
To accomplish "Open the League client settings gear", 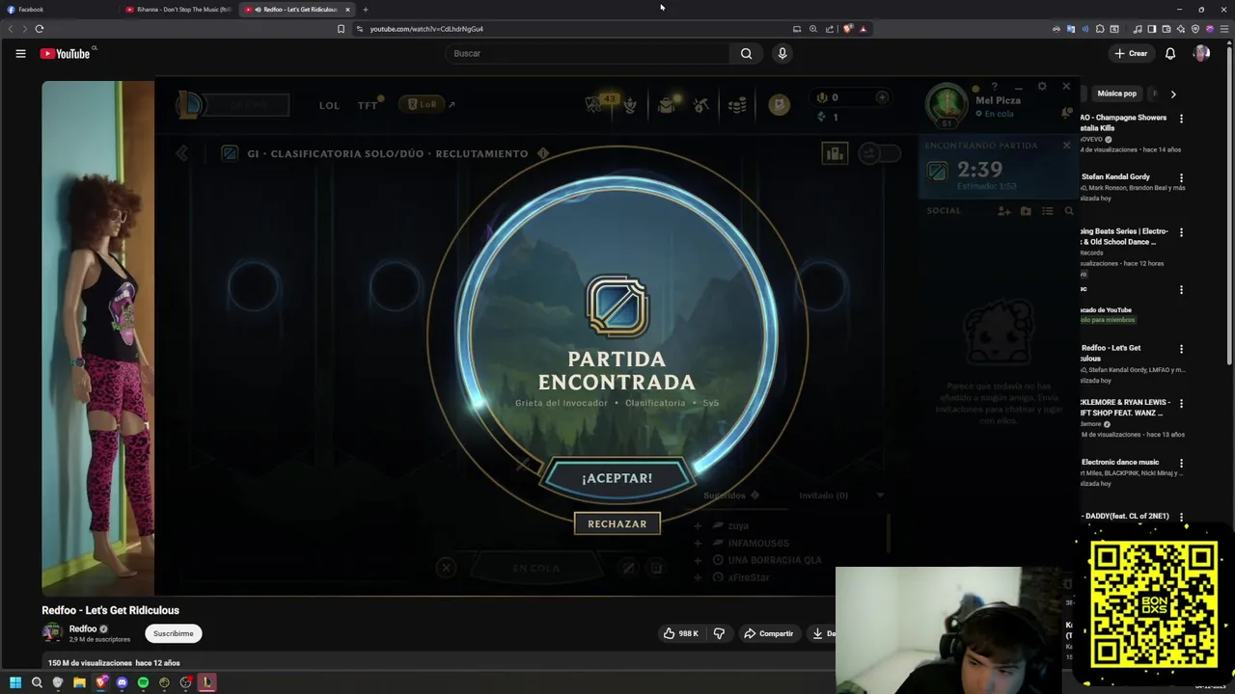I will coord(1042,87).
